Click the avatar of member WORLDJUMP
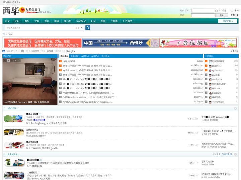241x180 pixels. (210, 84)
